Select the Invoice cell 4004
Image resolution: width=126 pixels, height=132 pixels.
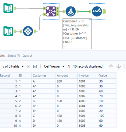pos(88,106)
